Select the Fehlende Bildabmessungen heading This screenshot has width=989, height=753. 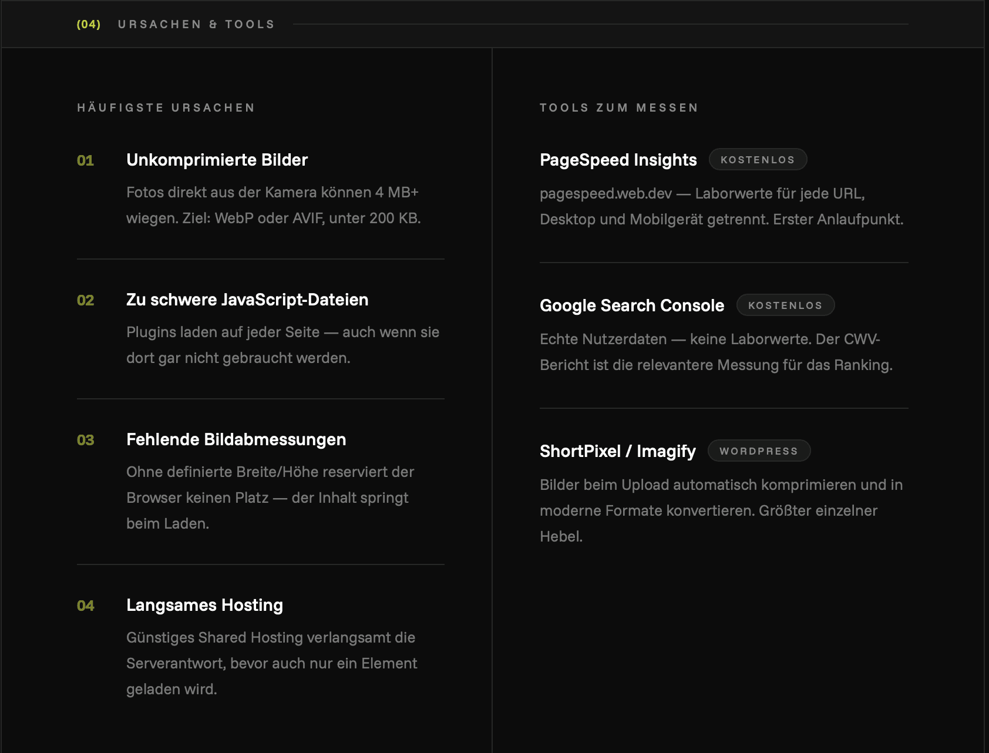(x=236, y=439)
